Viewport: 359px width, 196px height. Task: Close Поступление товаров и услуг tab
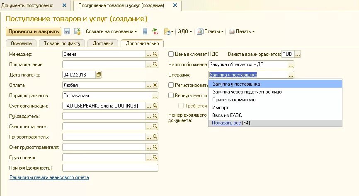coord(175,5)
